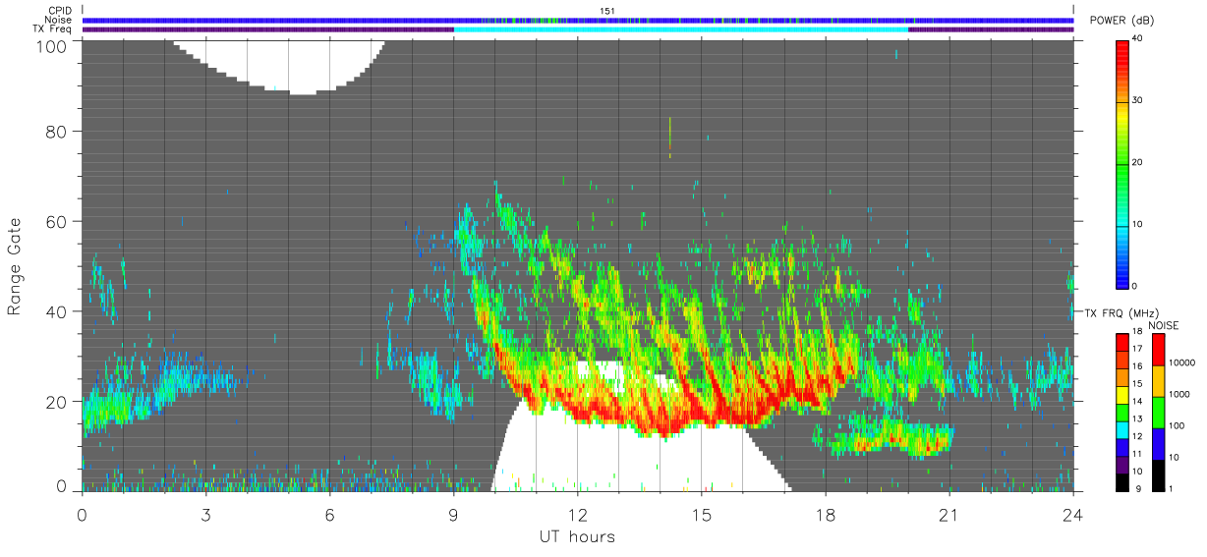
Task: Click the "0" label on the Range Gate axis
Action: (x=62, y=485)
